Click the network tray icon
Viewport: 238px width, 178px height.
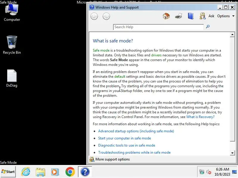(202, 172)
